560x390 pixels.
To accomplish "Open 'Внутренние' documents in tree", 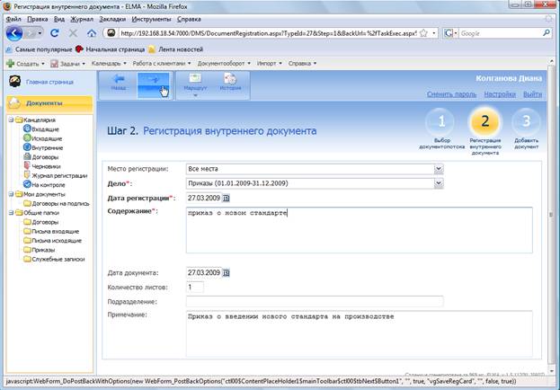I will [x=43, y=147].
